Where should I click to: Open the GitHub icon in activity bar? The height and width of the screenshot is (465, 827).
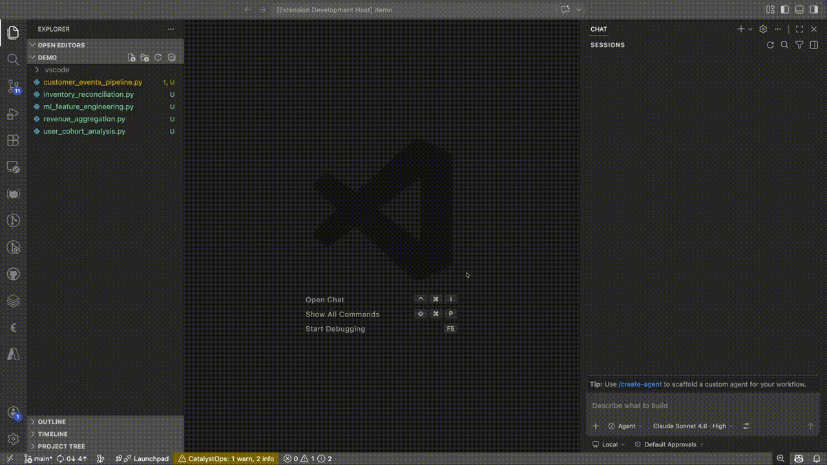13,274
